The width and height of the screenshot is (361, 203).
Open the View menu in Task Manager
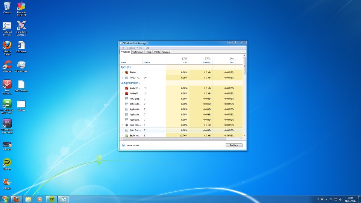tap(140, 48)
